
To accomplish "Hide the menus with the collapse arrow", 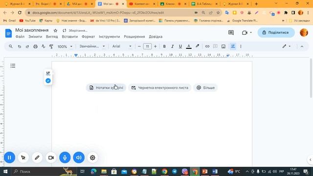I will pos(302,46).
